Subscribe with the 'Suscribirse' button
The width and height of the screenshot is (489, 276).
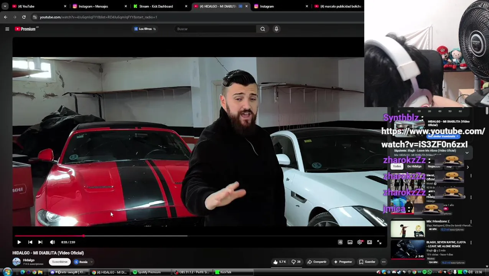point(59,262)
